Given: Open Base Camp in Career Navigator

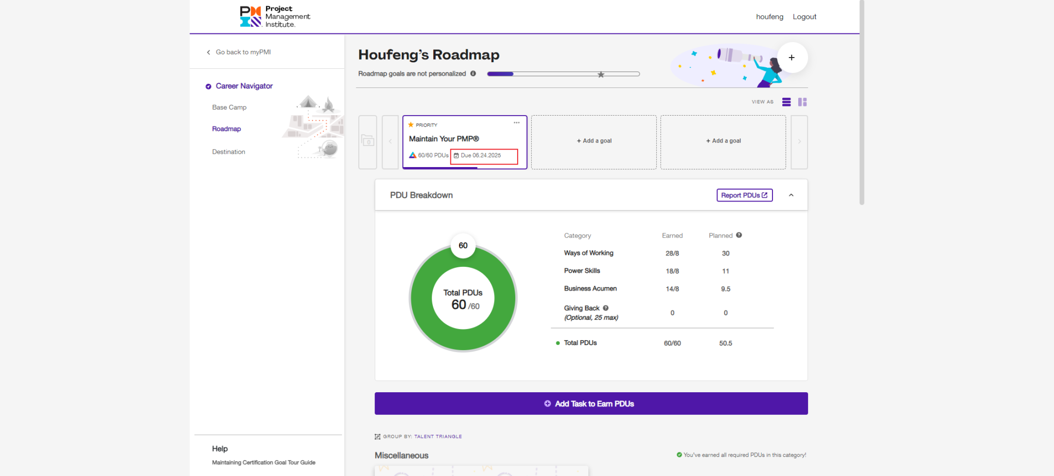Looking at the screenshot, I should pyautogui.click(x=229, y=107).
